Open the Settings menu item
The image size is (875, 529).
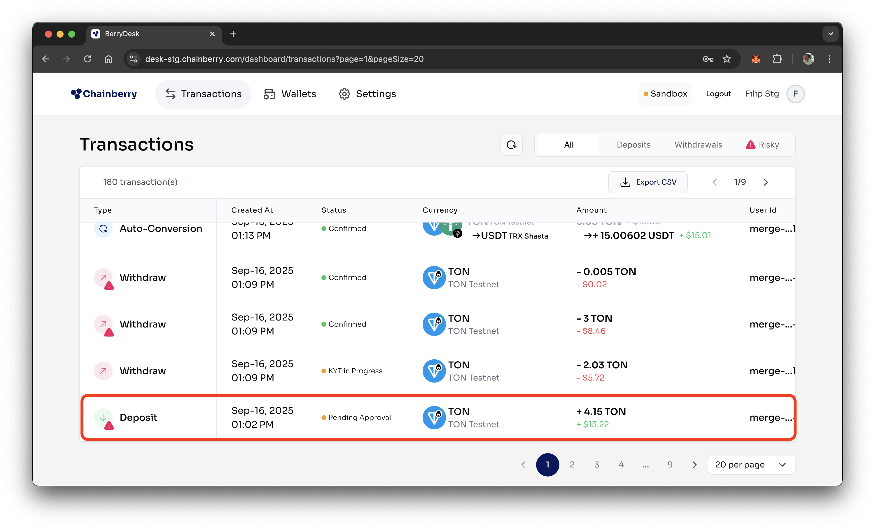point(367,94)
